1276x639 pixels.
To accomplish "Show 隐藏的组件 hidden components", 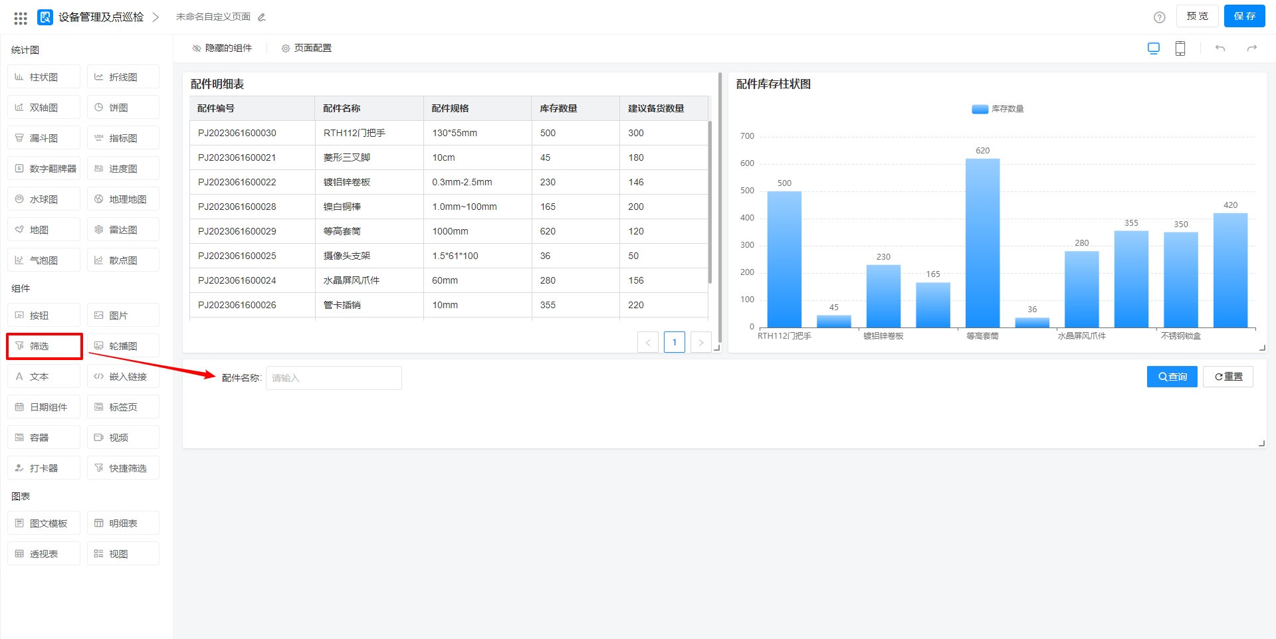I will tap(222, 48).
